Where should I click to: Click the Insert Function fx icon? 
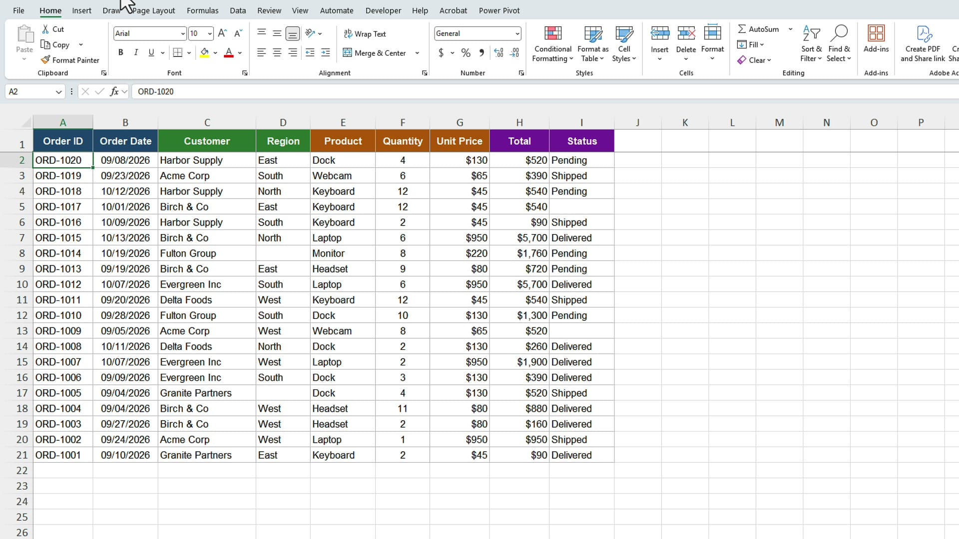114,91
